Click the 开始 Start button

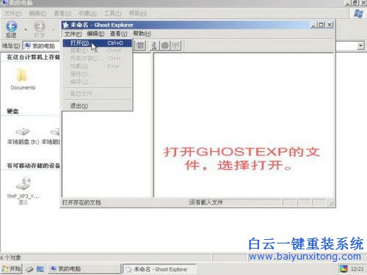[x=11, y=269]
